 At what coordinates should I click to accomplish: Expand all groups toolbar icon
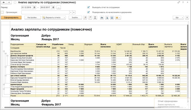[85, 18]
